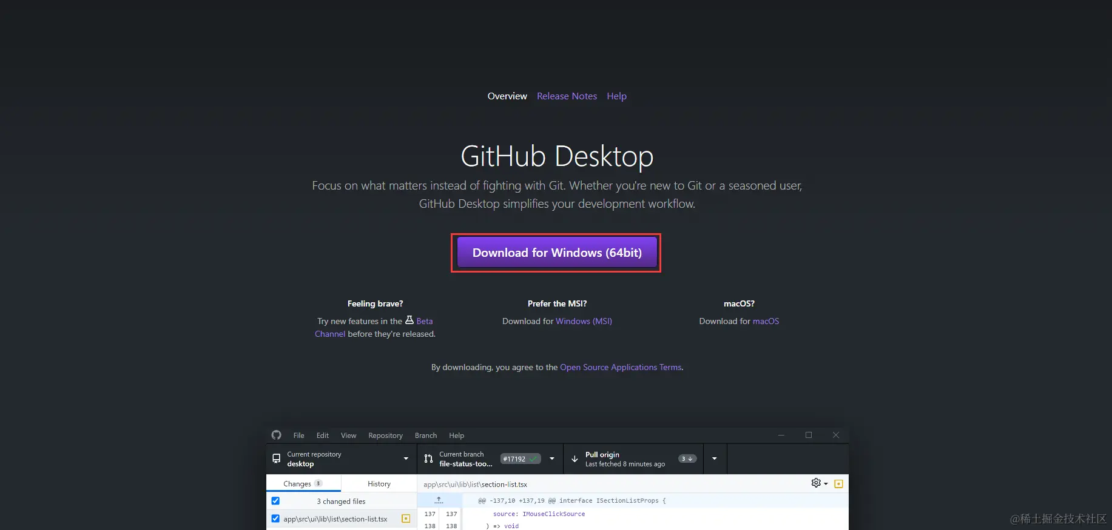Click the 3 commits behind badge
1112x530 pixels.
click(x=687, y=459)
